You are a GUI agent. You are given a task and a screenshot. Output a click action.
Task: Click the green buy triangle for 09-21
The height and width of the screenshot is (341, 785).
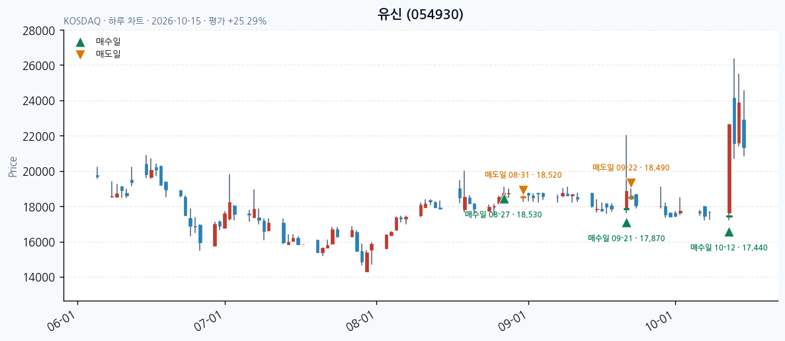(626, 223)
